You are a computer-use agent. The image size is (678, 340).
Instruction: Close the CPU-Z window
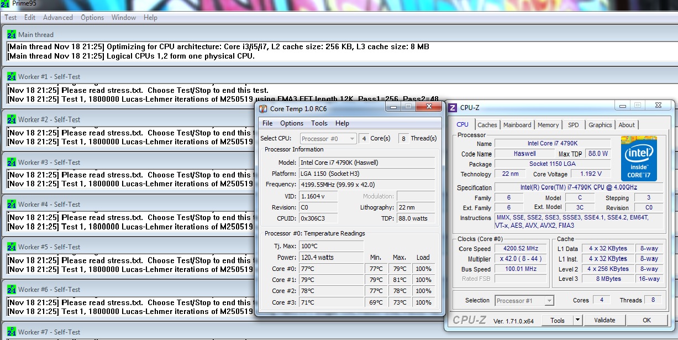658,105
